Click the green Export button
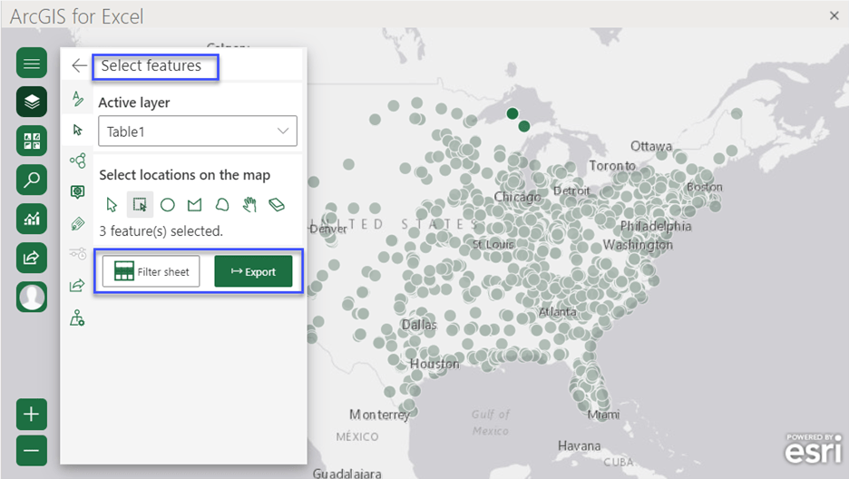The width and height of the screenshot is (849, 479). (x=253, y=271)
